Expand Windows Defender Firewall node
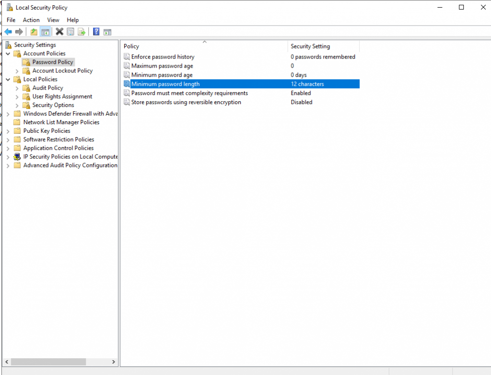The image size is (491, 375). (8, 114)
